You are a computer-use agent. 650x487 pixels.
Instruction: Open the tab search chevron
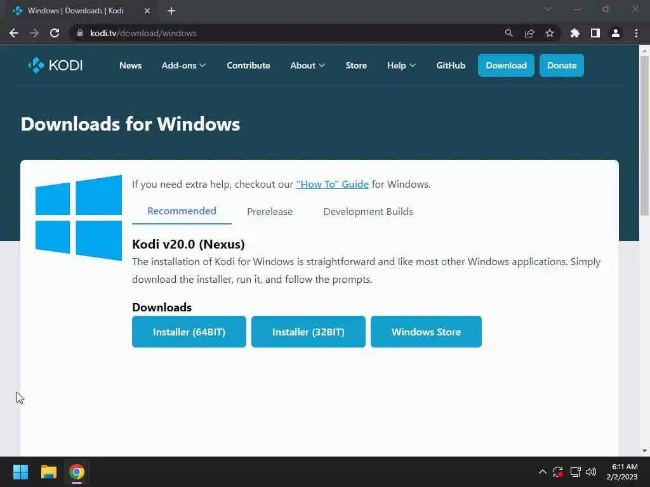548,9
